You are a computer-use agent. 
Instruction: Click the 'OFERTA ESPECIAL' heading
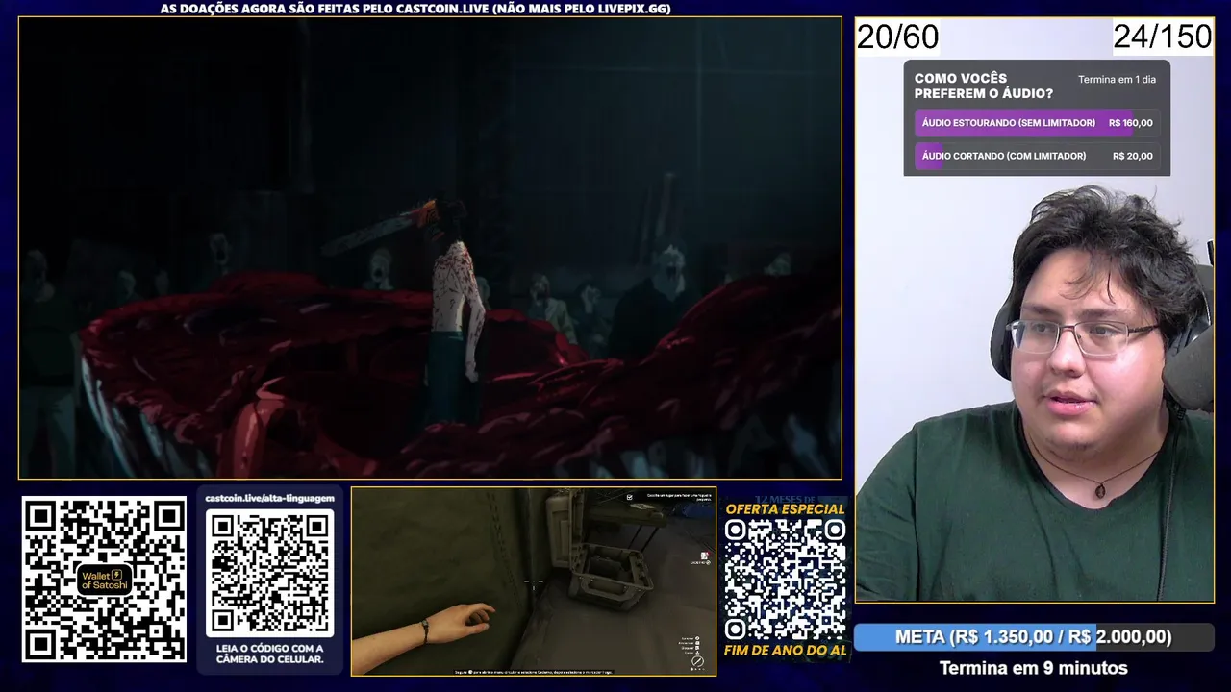point(785,509)
